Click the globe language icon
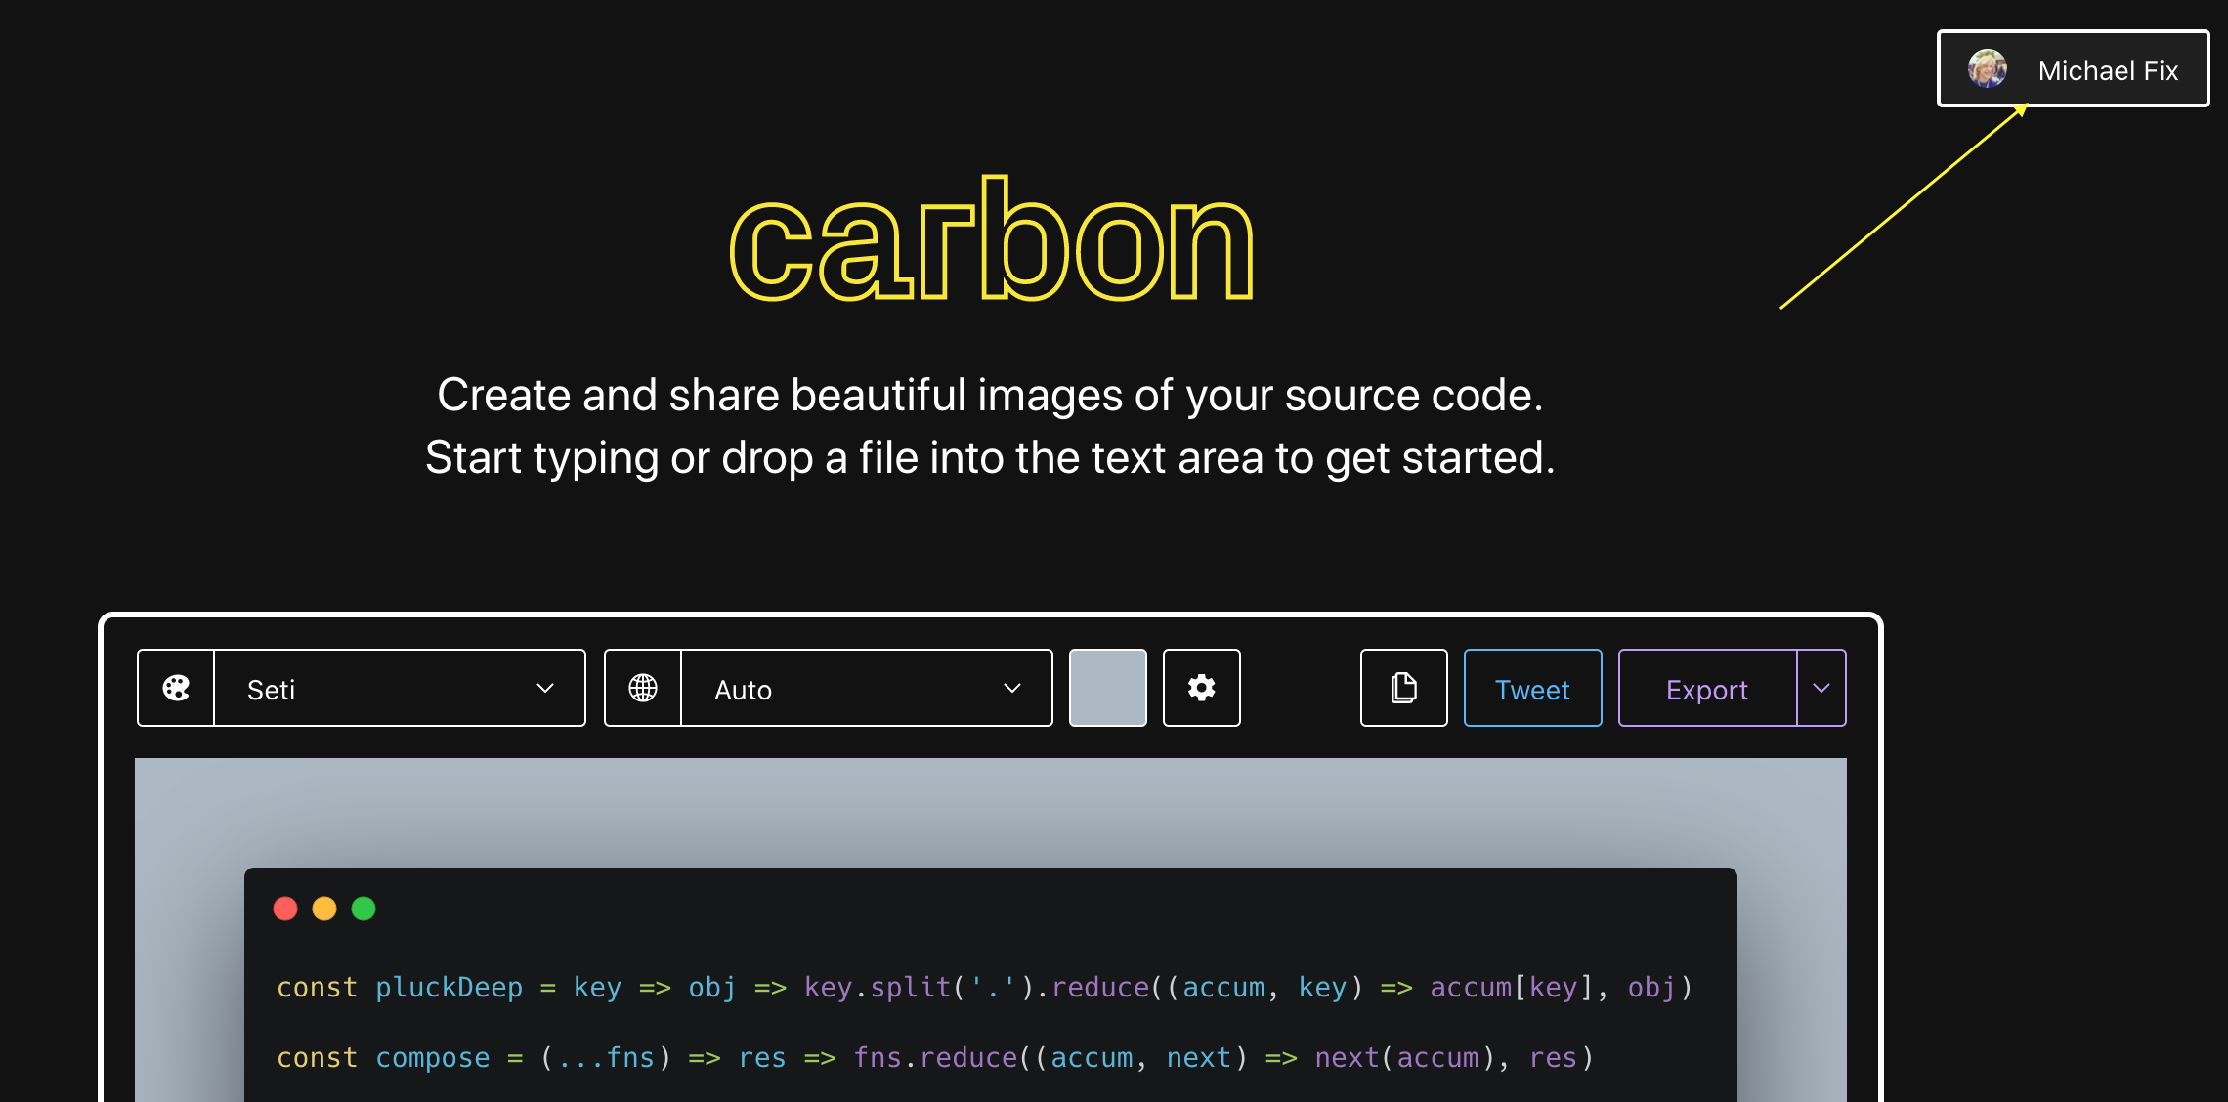This screenshot has width=2228, height=1102. 643,688
